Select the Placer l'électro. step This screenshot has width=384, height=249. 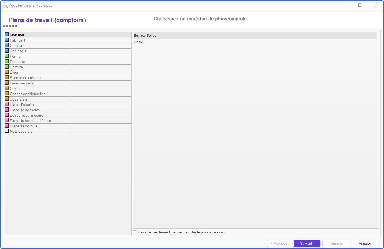pos(68,105)
